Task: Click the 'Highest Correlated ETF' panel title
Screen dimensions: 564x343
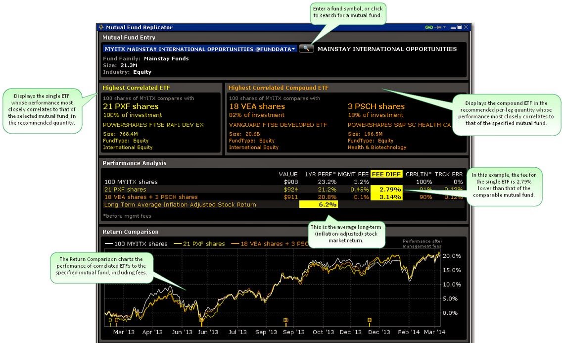Action: (x=136, y=88)
